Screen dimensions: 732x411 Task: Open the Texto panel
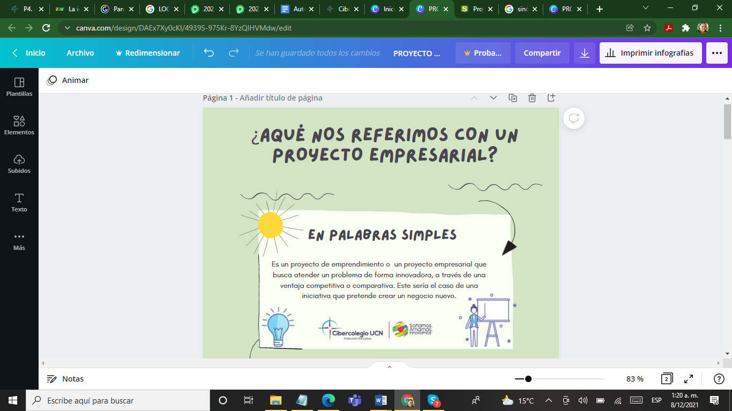pyautogui.click(x=19, y=201)
